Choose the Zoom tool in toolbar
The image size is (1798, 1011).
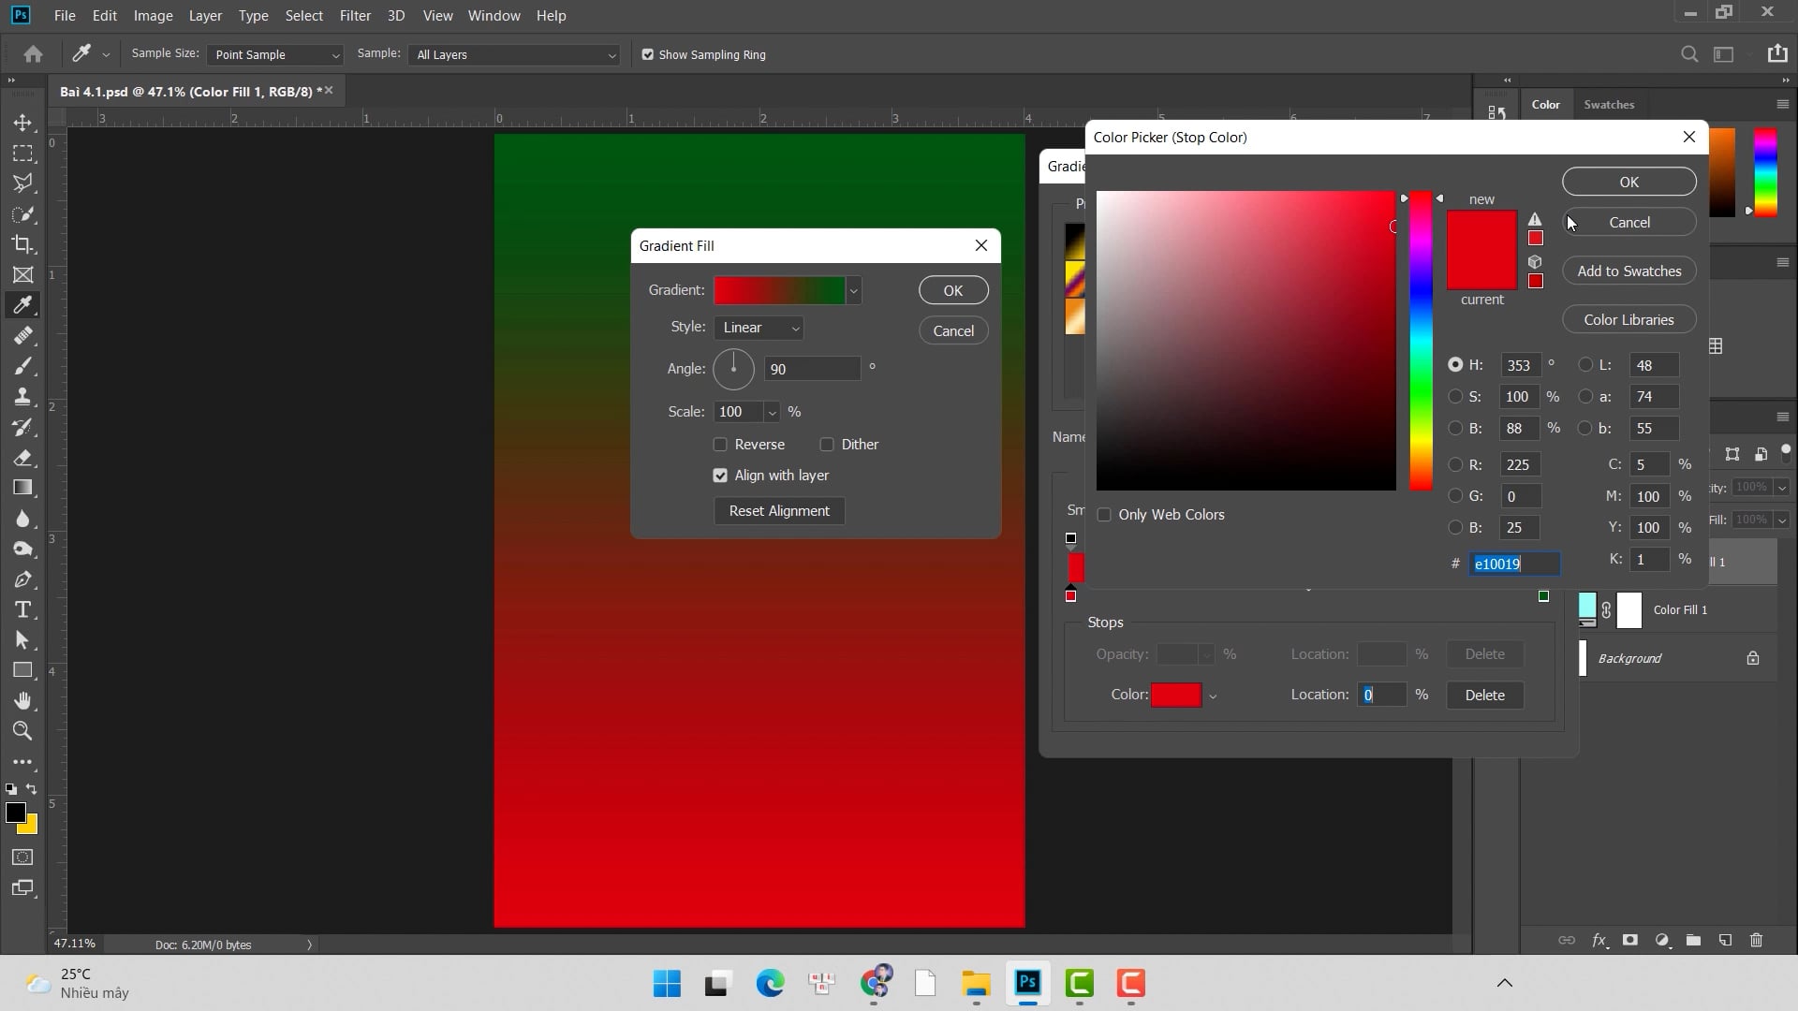coord(22,731)
